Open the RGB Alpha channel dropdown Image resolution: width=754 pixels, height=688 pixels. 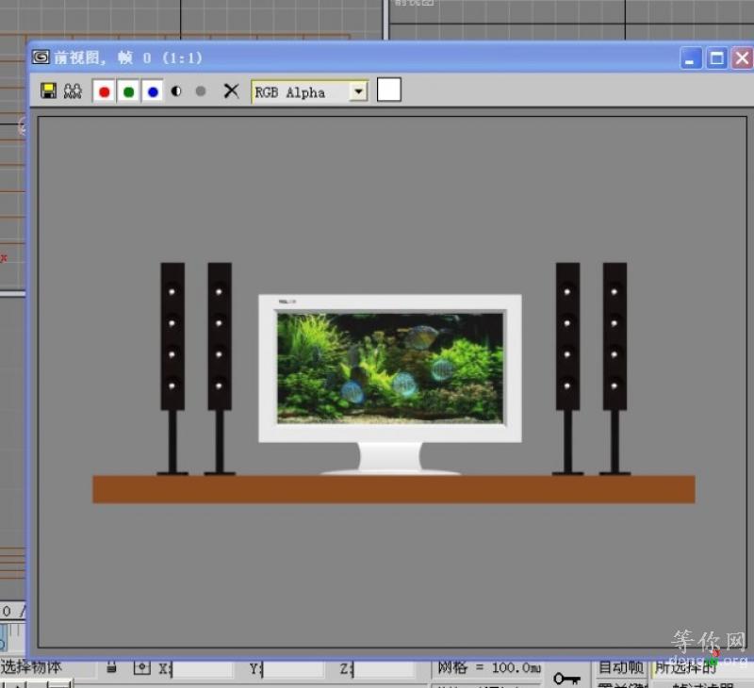[x=357, y=91]
